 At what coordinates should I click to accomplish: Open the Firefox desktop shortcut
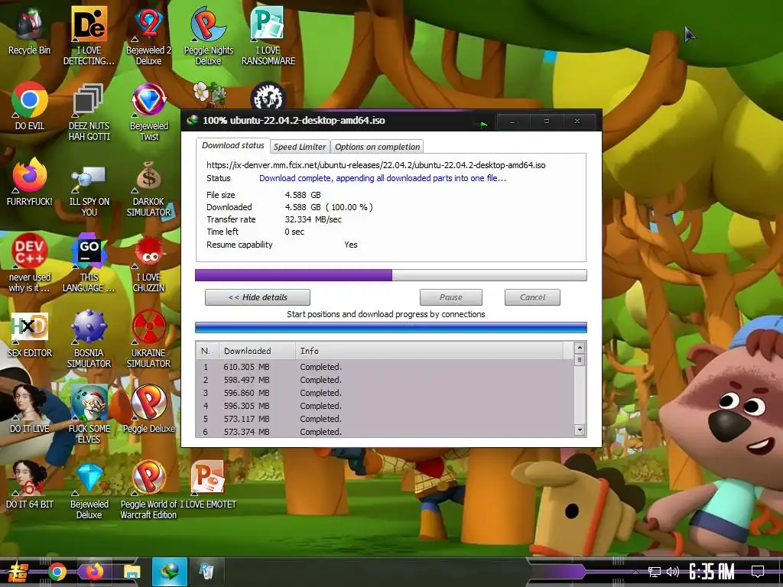pyautogui.click(x=30, y=182)
